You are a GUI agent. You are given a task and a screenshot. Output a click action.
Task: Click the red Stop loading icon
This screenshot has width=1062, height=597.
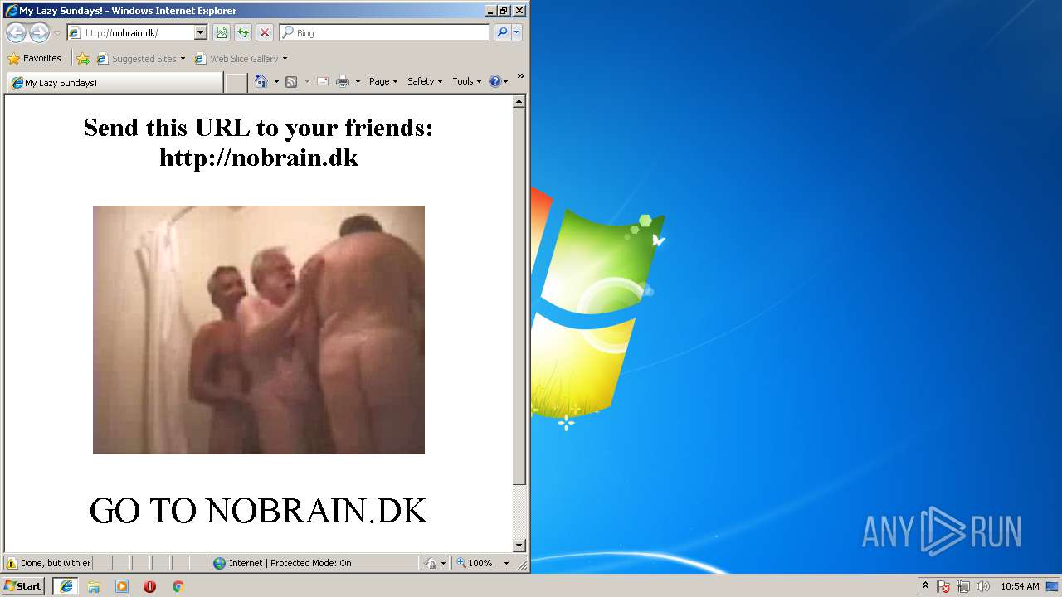(x=265, y=32)
